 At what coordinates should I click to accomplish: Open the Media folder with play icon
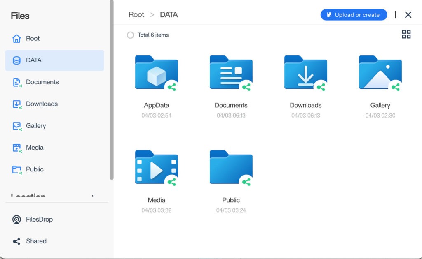click(156, 168)
